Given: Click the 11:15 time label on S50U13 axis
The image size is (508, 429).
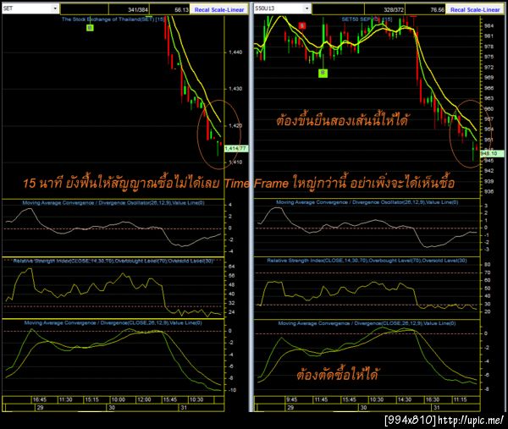Looking at the screenshot, I should [x=460, y=399].
